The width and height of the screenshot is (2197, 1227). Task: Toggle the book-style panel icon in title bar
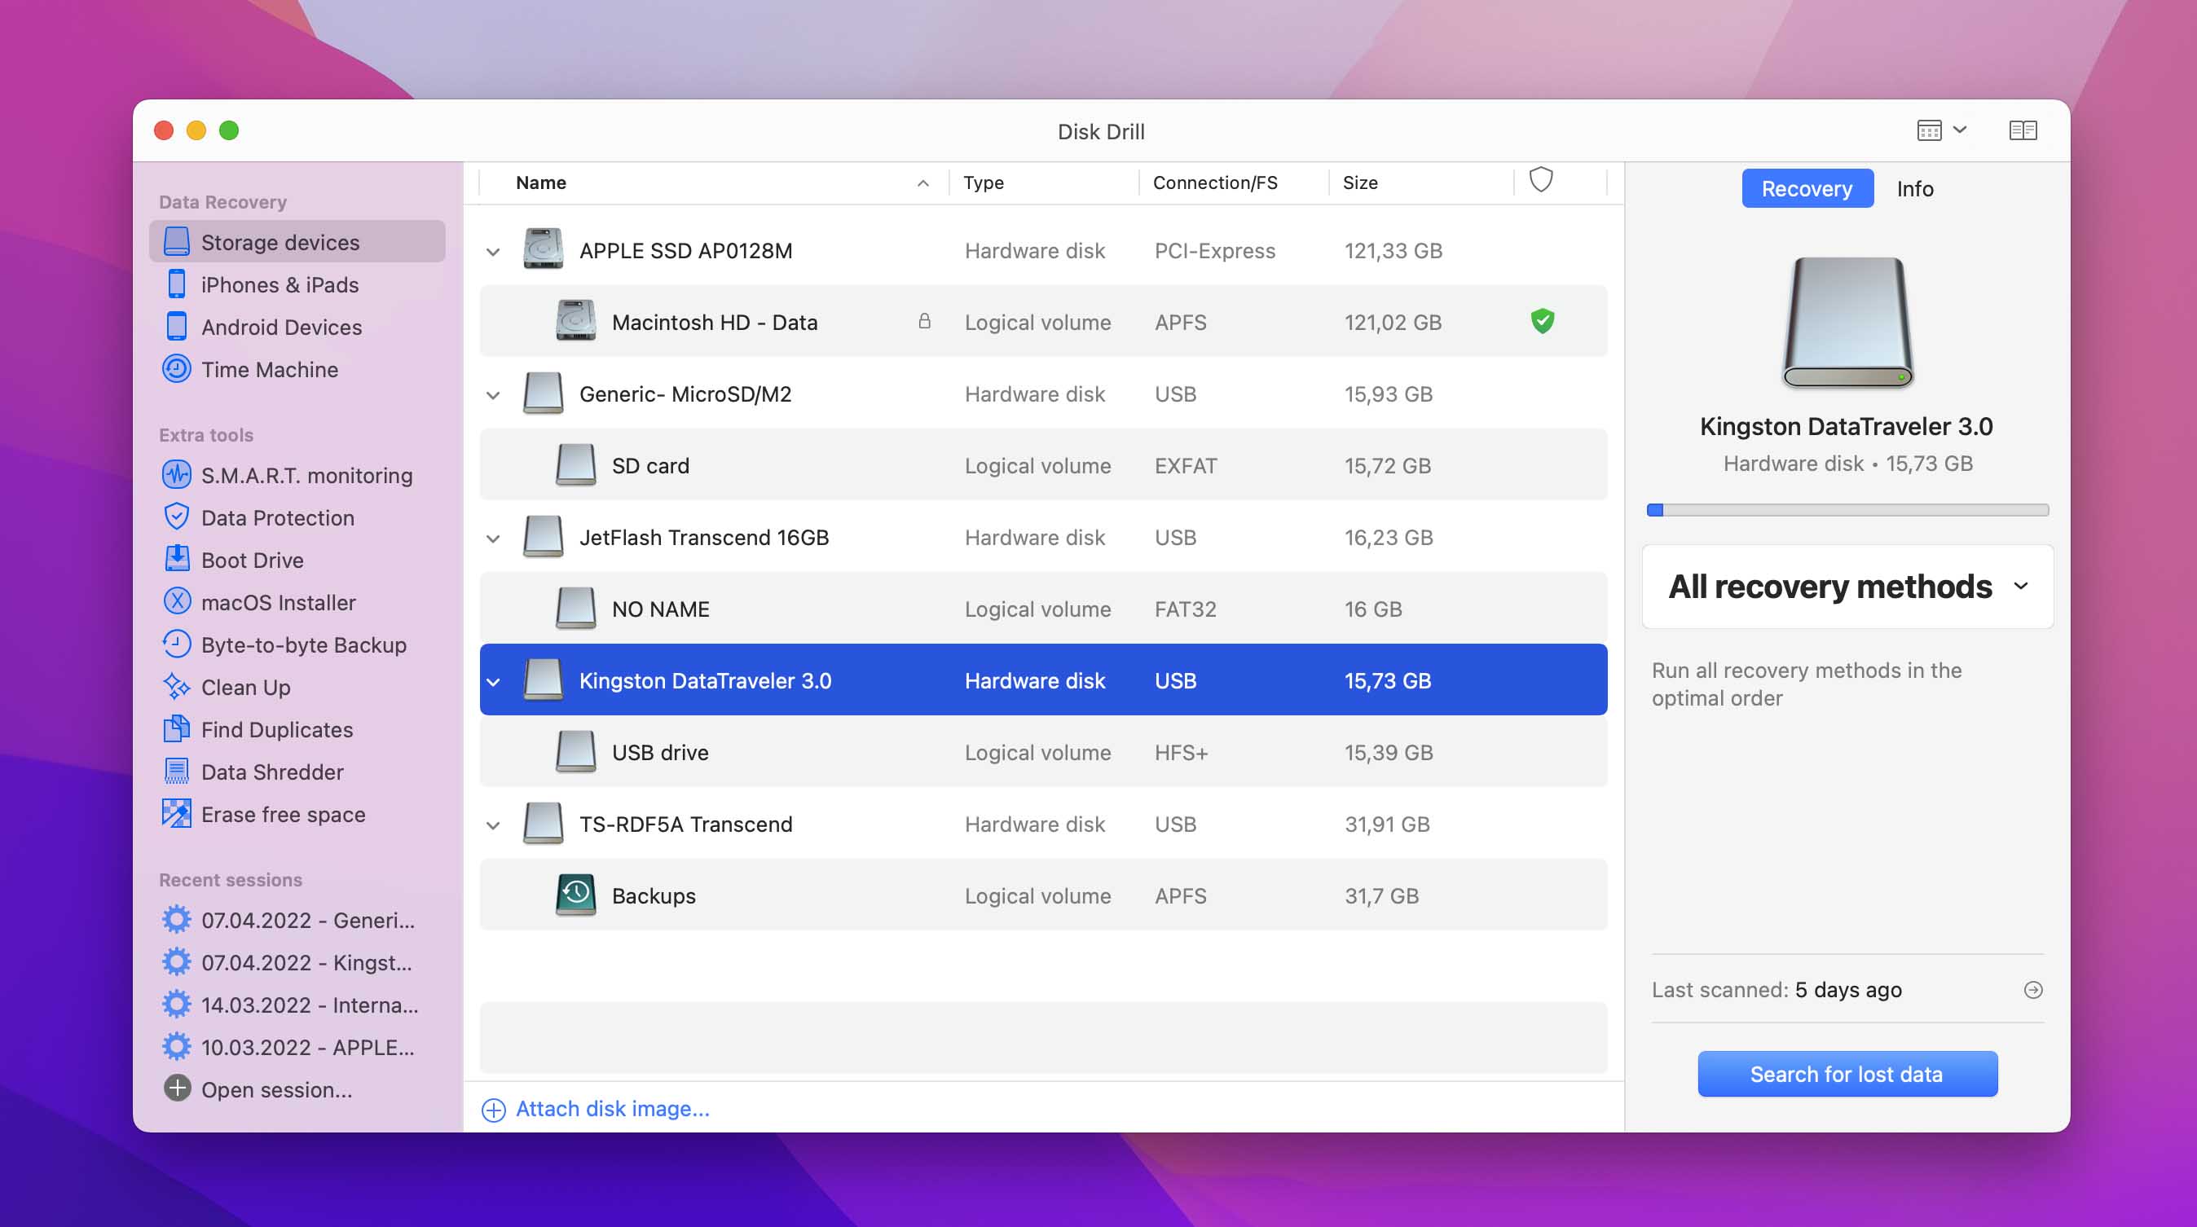pos(2022,130)
